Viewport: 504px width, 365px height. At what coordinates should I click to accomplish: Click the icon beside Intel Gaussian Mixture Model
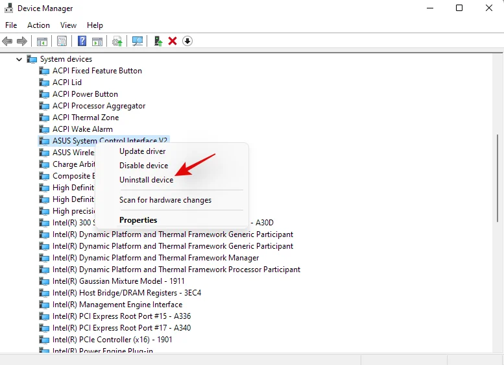point(44,281)
